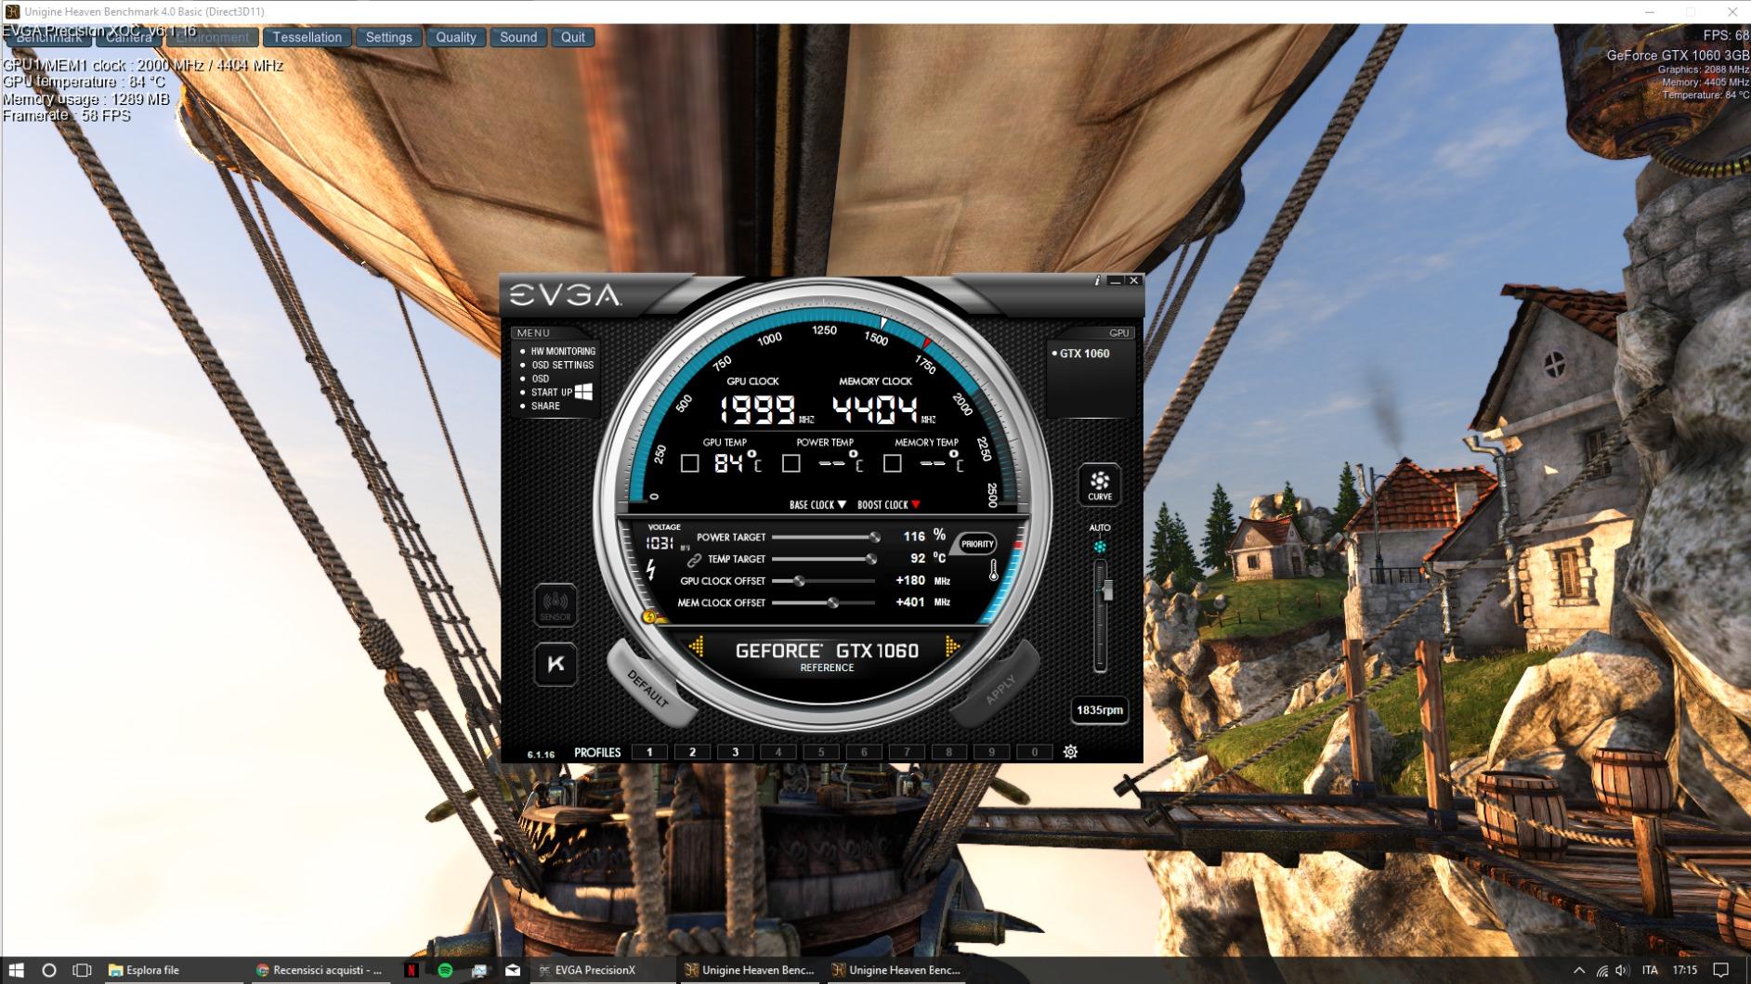Click the K-Boost button
The image size is (1751, 984).
click(x=555, y=664)
